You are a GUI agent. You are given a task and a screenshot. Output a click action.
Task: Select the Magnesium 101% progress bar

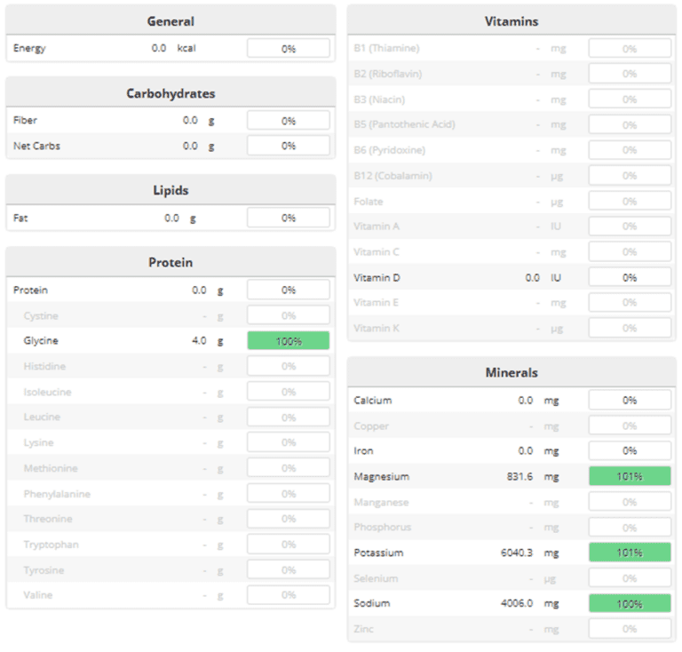tap(630, 477)
